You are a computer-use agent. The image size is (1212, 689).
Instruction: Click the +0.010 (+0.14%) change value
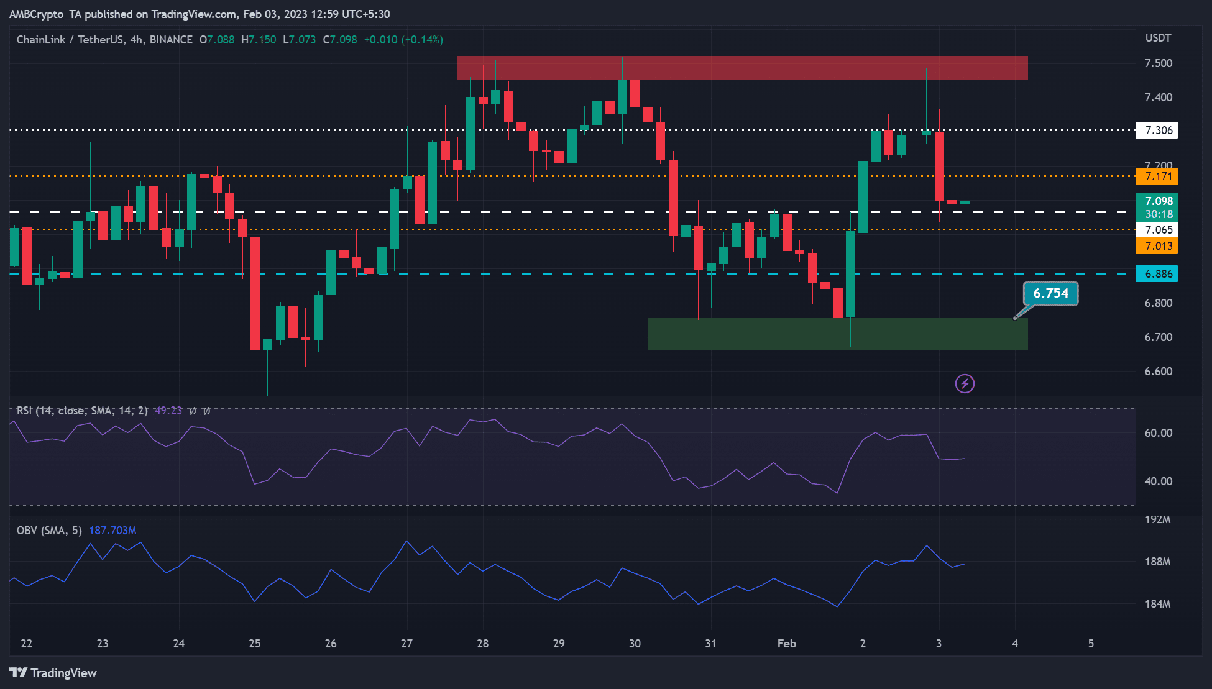(403, 40)
